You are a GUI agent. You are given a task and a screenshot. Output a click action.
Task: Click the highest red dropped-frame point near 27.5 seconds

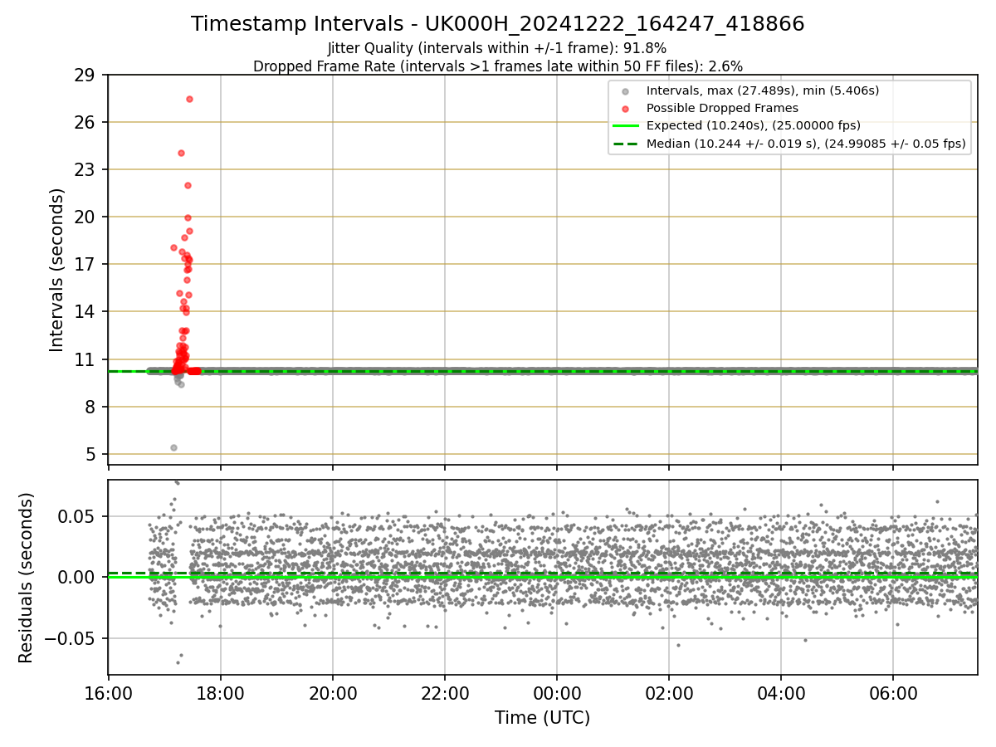point(189,99)
